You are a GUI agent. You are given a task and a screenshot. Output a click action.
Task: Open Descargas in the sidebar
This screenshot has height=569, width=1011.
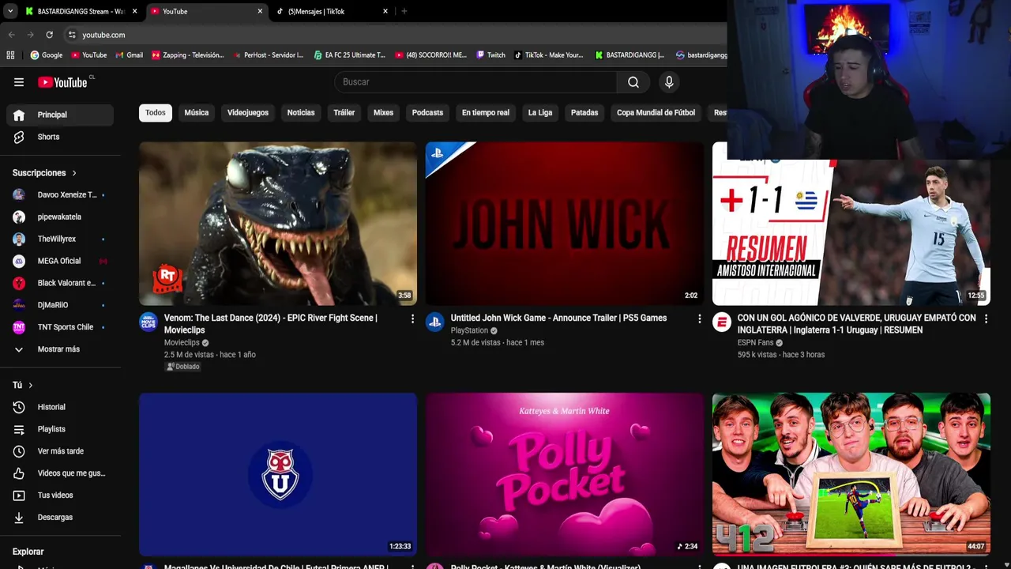(60, 518)
